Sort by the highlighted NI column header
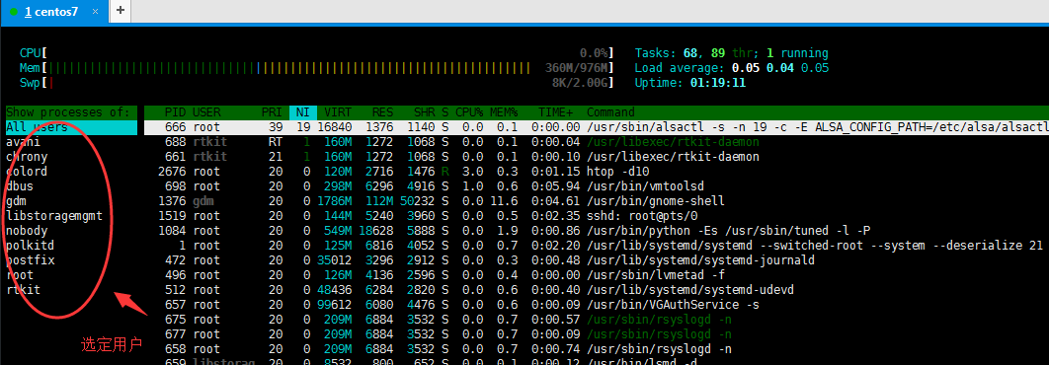Image resolution: width=1049 pixels, height=365 pixels. coord(302,112)
